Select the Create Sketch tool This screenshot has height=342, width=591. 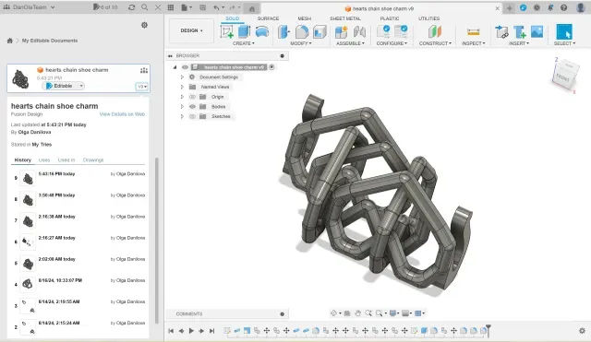tap(227, 32)
